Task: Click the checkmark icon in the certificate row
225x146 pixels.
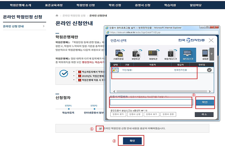Action: (x=209, y=70)
